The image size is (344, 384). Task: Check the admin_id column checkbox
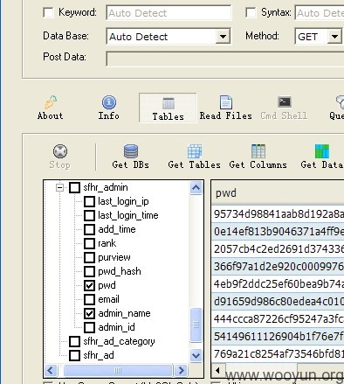[89, 327]
